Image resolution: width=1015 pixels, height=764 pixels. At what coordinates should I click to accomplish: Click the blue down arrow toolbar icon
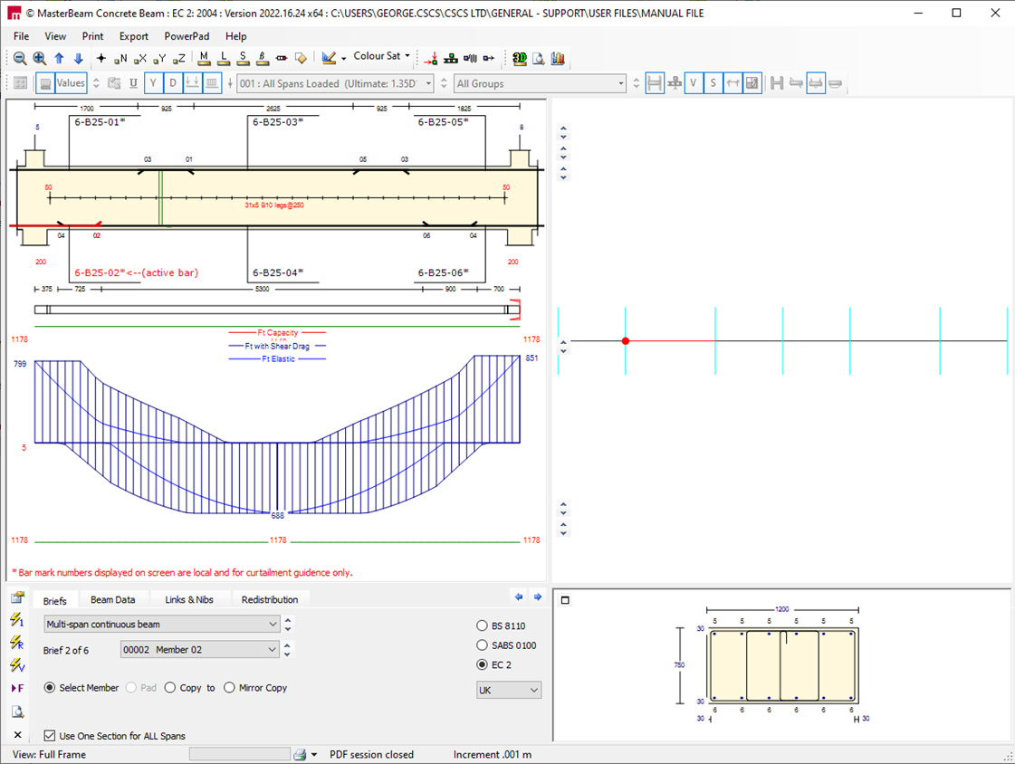(79, 58)
